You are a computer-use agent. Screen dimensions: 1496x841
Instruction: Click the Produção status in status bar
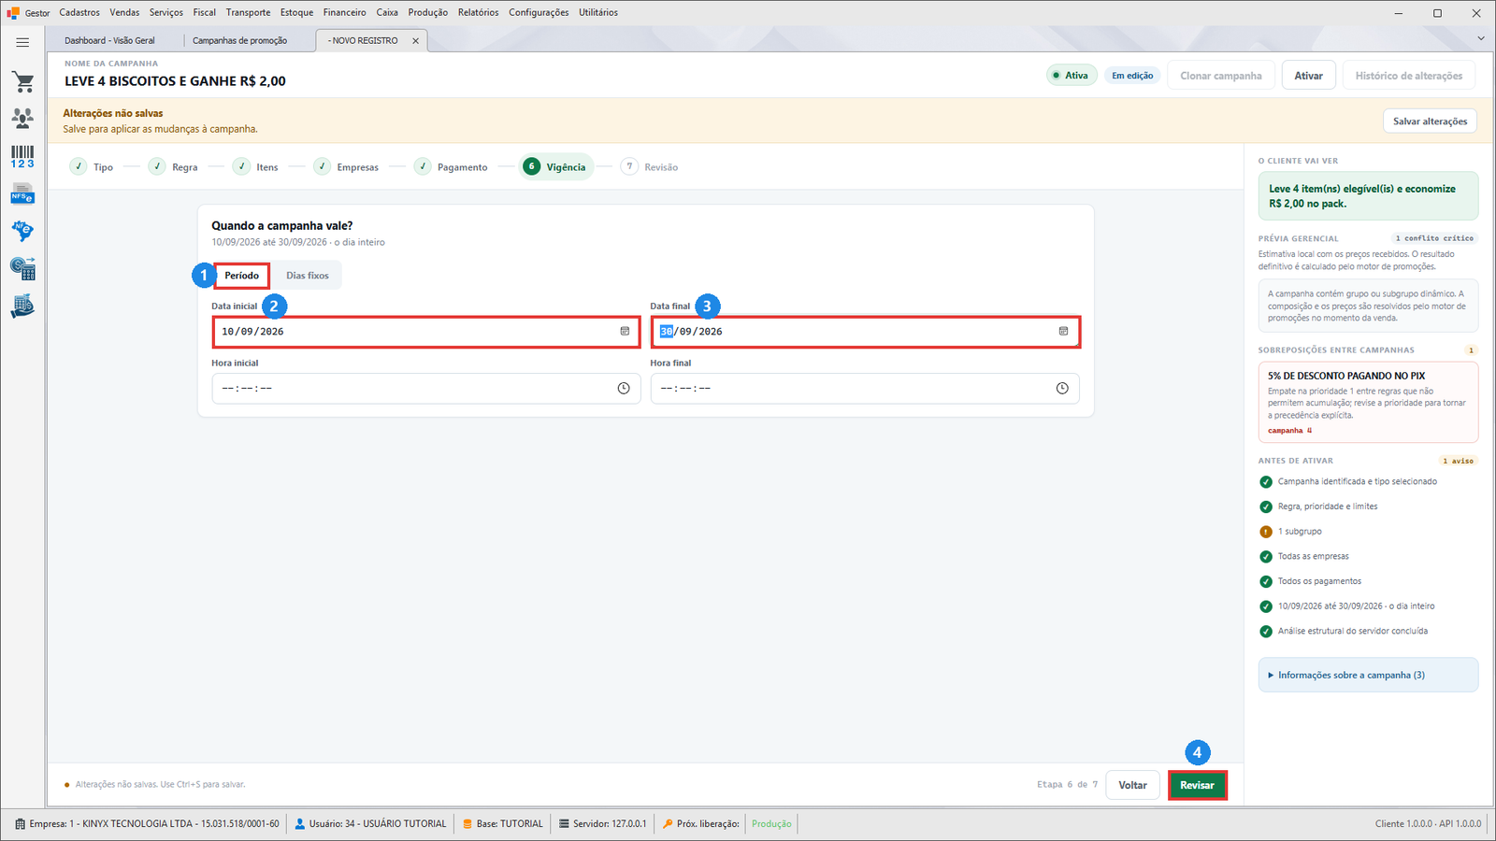[x=771, y=824]
